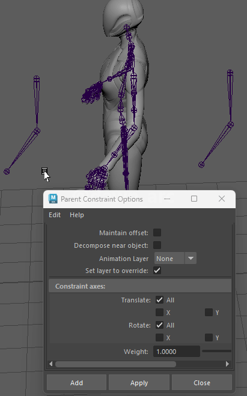Screen dimensions: 247x396
Task: Open the Edit menu
Action: tap(55, 215)
